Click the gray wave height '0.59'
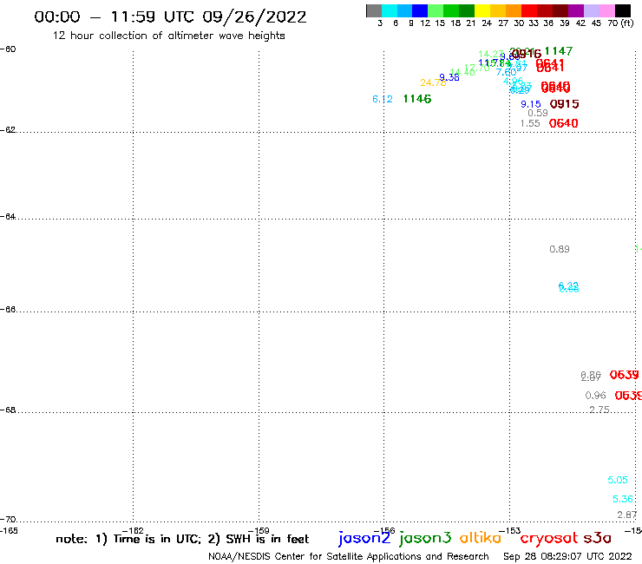 (538, 113)
